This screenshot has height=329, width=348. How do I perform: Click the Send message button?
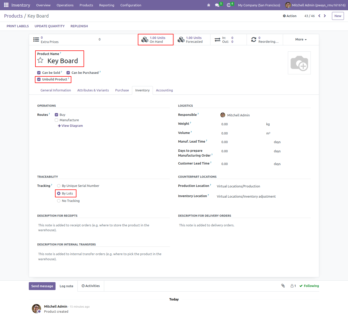click(x=42, y=286)
